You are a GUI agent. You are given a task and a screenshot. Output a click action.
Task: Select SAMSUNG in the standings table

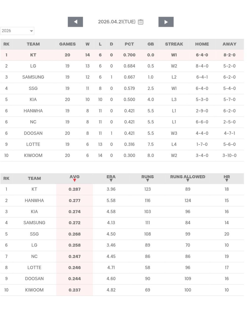(x=33, y=77)
